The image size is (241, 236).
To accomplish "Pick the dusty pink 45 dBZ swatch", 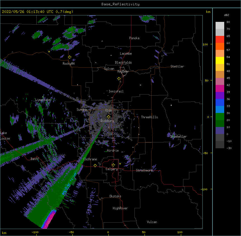I will tap(220, 81).
